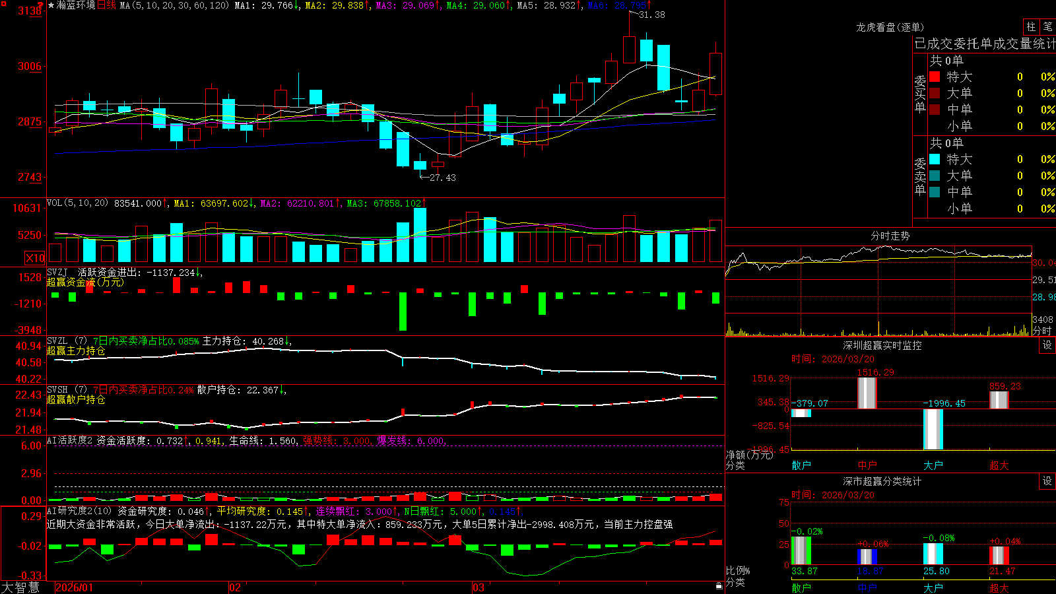Image resolution: width=1056 pixels, height=594 pixels.
Task: Click the 委卖单 section label
Action: (920, 176)
